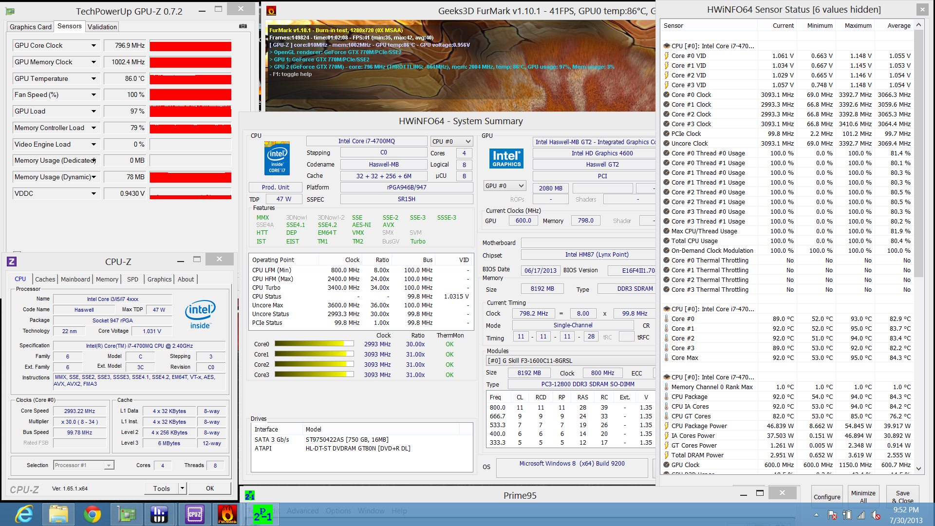Switch to GPU-Z via taskbar icon

click(x=126, y=514)
